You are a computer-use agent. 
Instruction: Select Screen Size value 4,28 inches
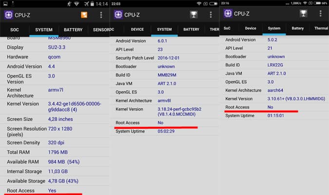click(60, 119)
